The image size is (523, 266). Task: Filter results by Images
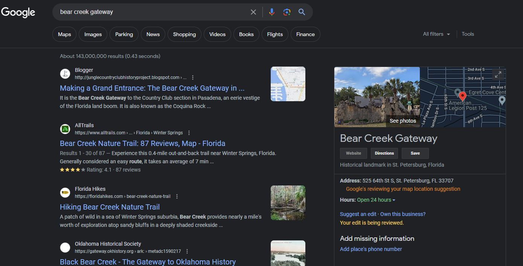[x=93, y=34]
